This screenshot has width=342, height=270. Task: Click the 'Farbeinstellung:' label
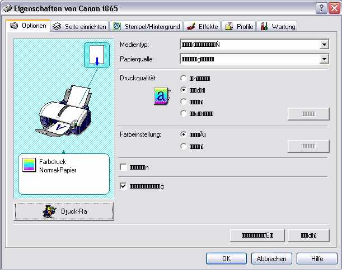(140, 134)
